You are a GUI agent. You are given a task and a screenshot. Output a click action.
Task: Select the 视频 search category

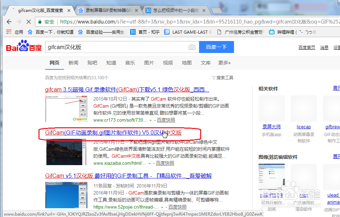tap(168, 63)
